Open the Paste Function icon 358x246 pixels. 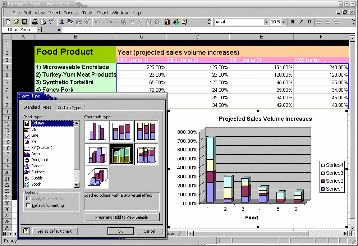tap(140, 22)
